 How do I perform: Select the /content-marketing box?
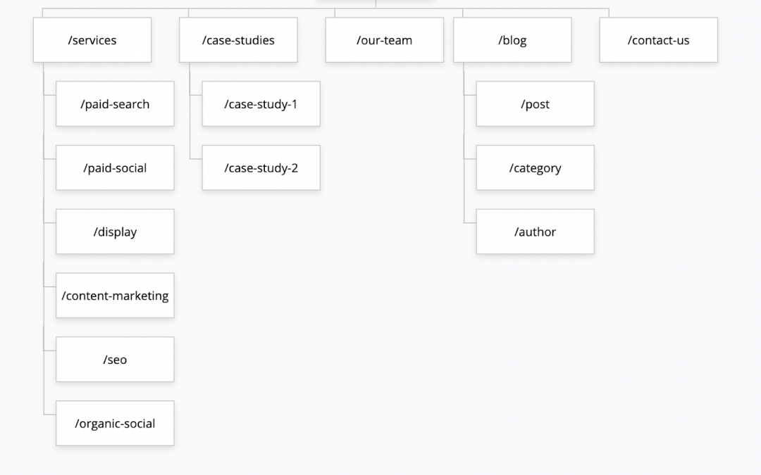[115, 296]
